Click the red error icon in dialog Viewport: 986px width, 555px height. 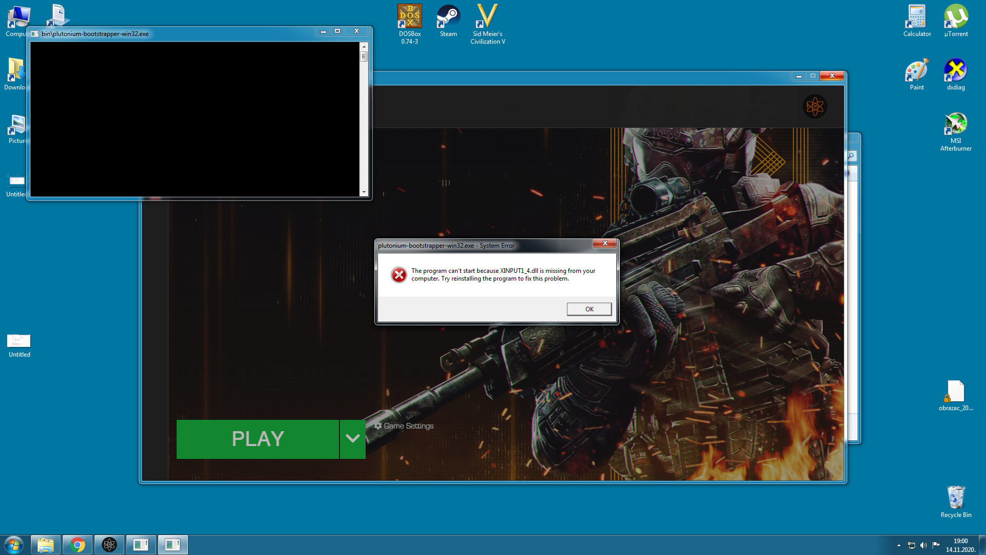pos(399,275)
